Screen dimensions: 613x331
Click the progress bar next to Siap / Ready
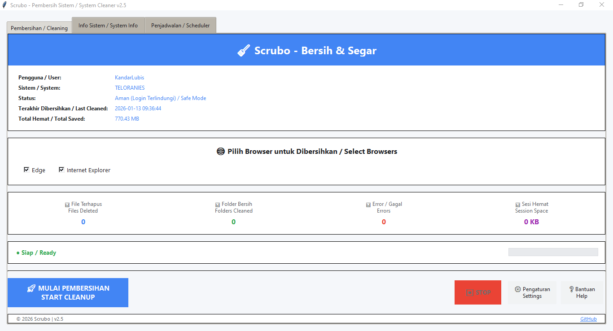[x=553, y=252]
